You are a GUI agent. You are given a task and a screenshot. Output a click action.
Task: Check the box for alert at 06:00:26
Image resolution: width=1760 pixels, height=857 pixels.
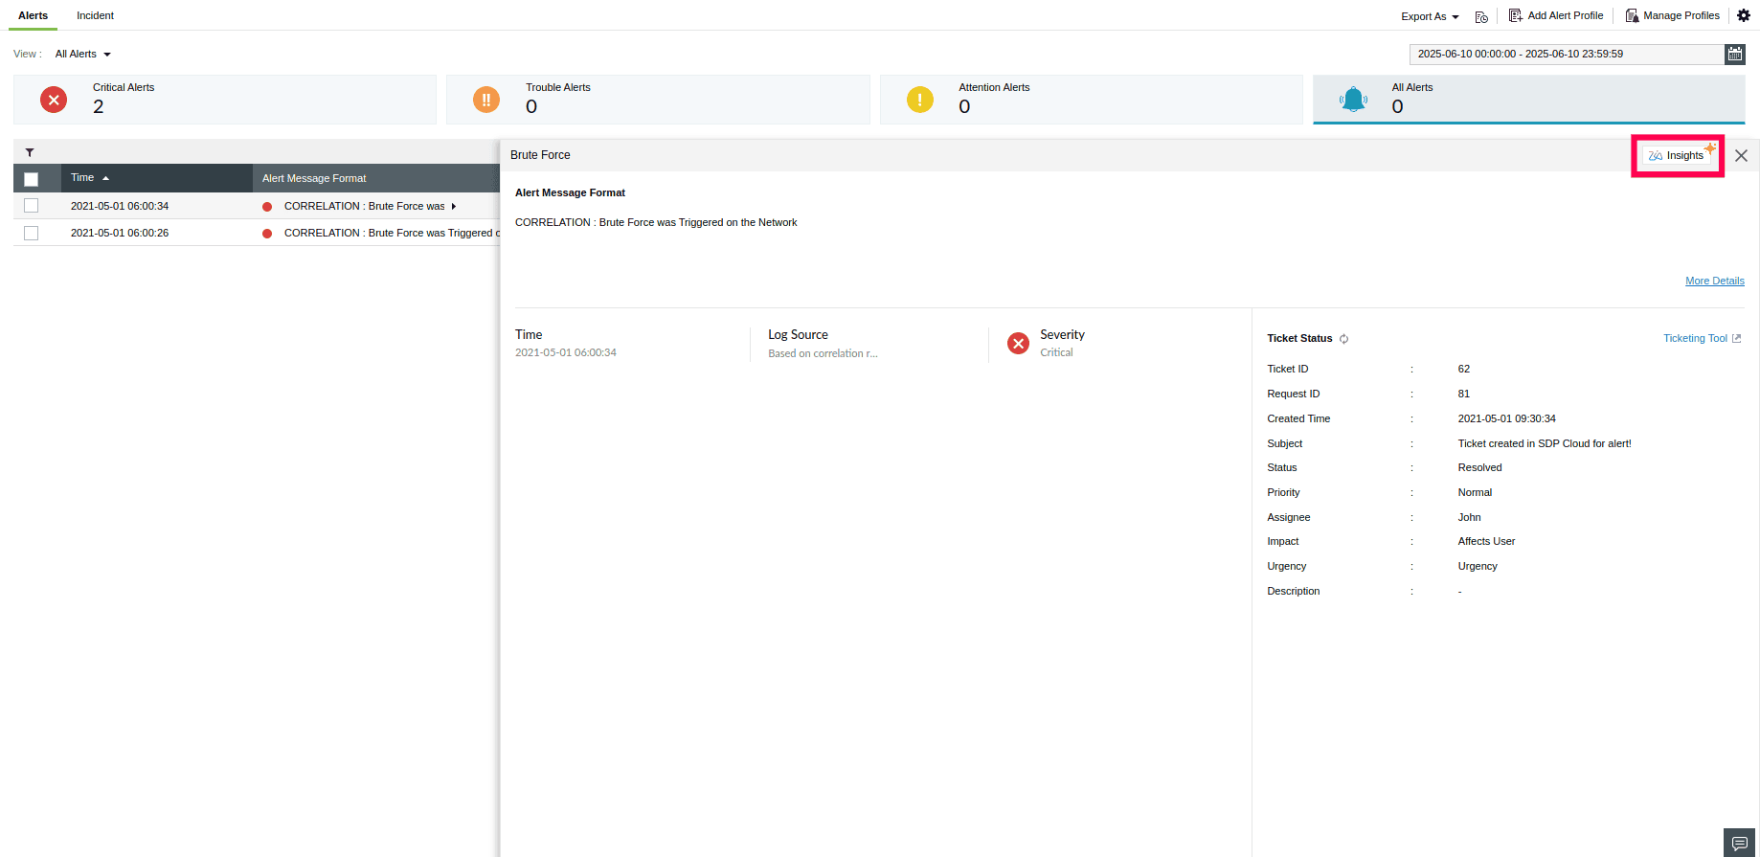pyautogui.click(x=31, y=233)
